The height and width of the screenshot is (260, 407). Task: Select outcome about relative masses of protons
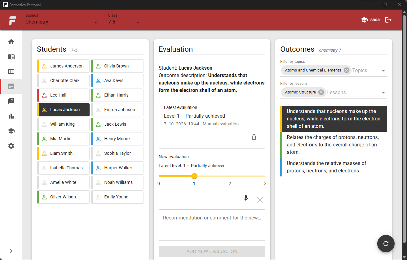pyautogui.click(x=334, y=167)
